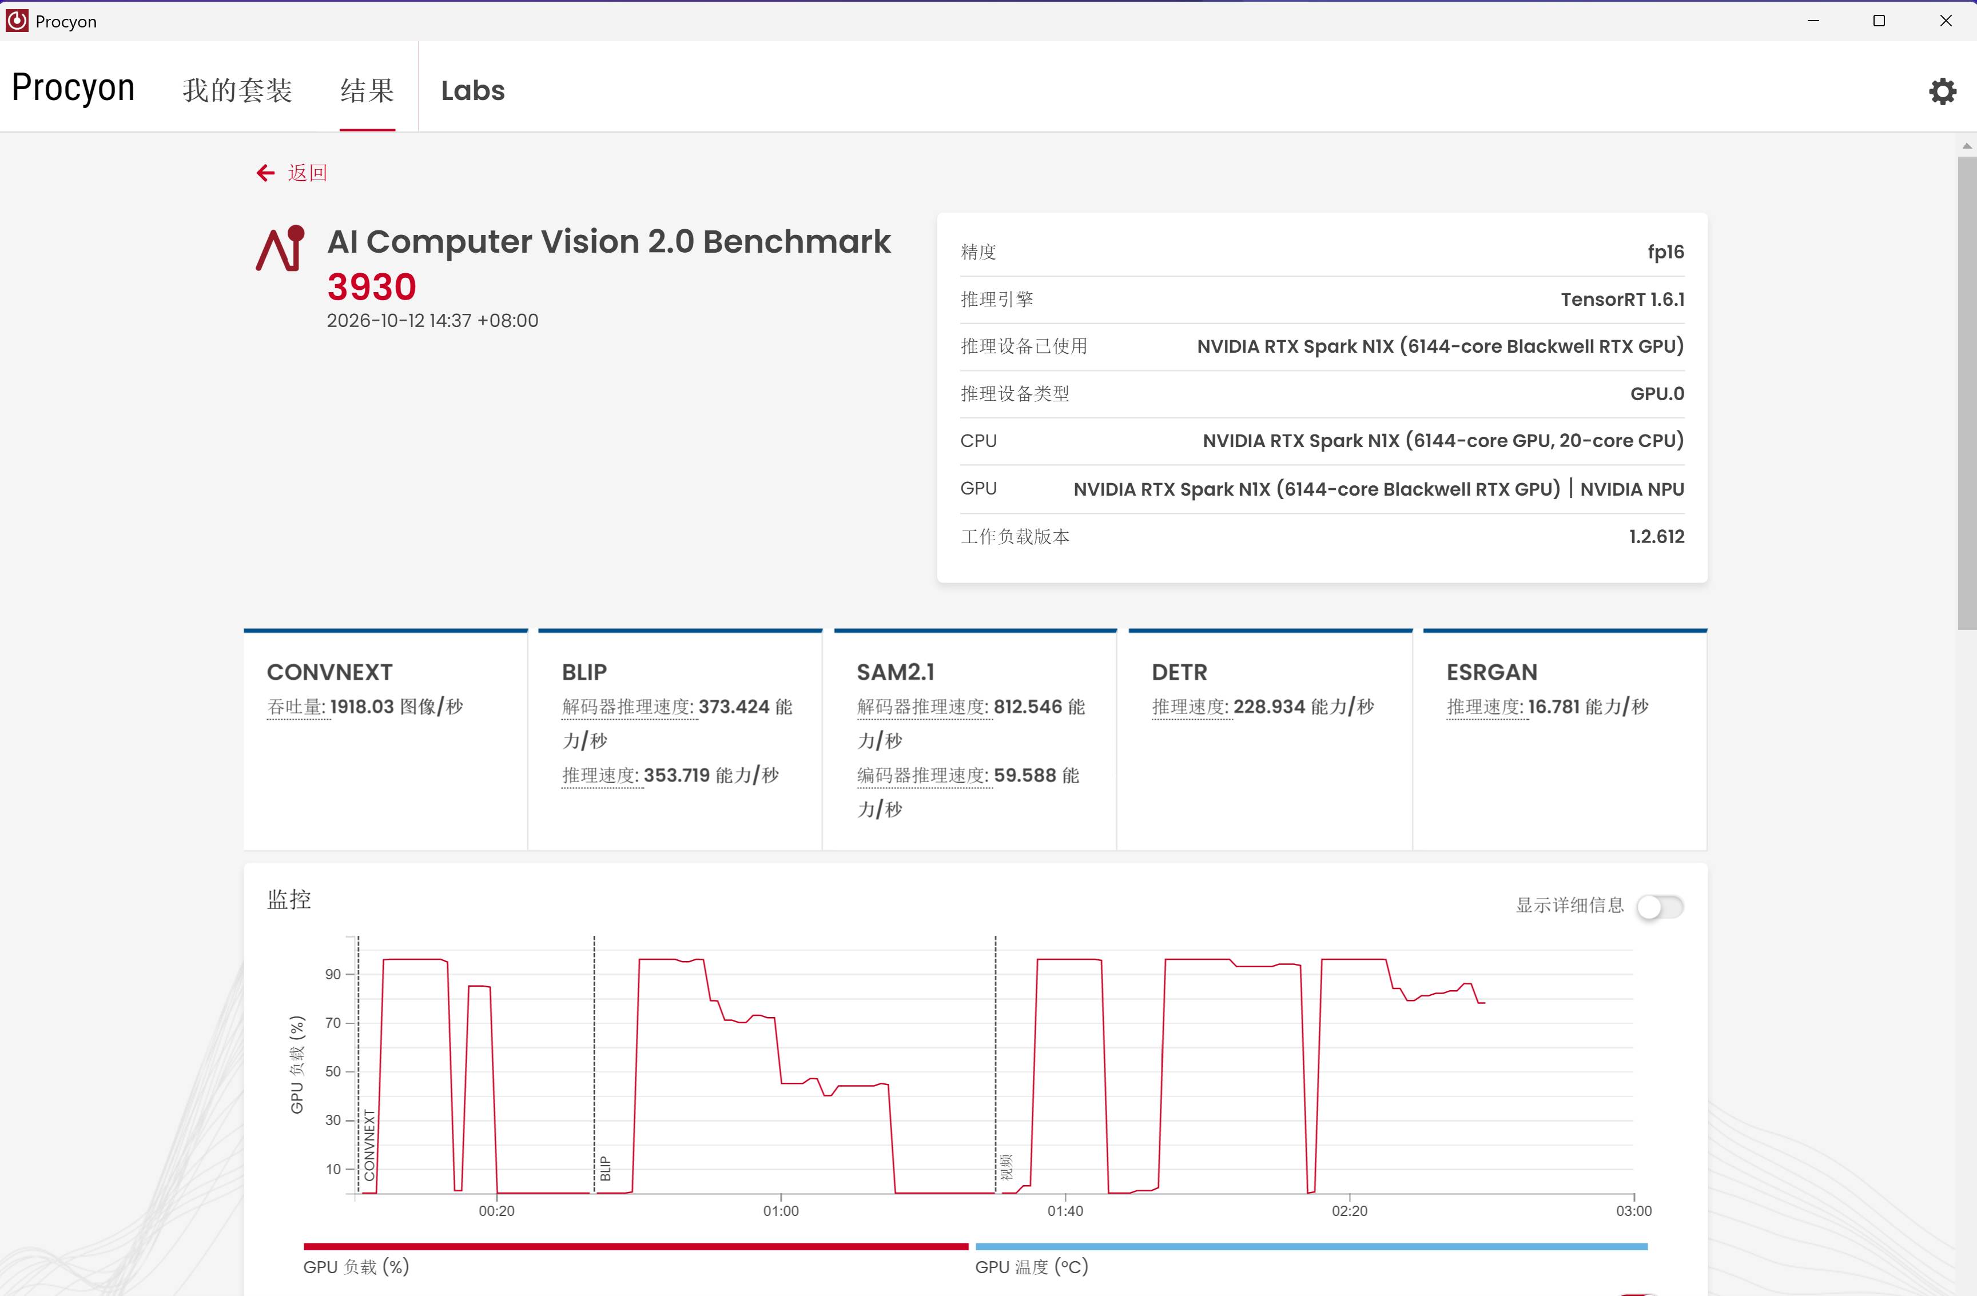Select the DETR result card
Screen dimensions: 1977x1296
[x=1270, y=740]
